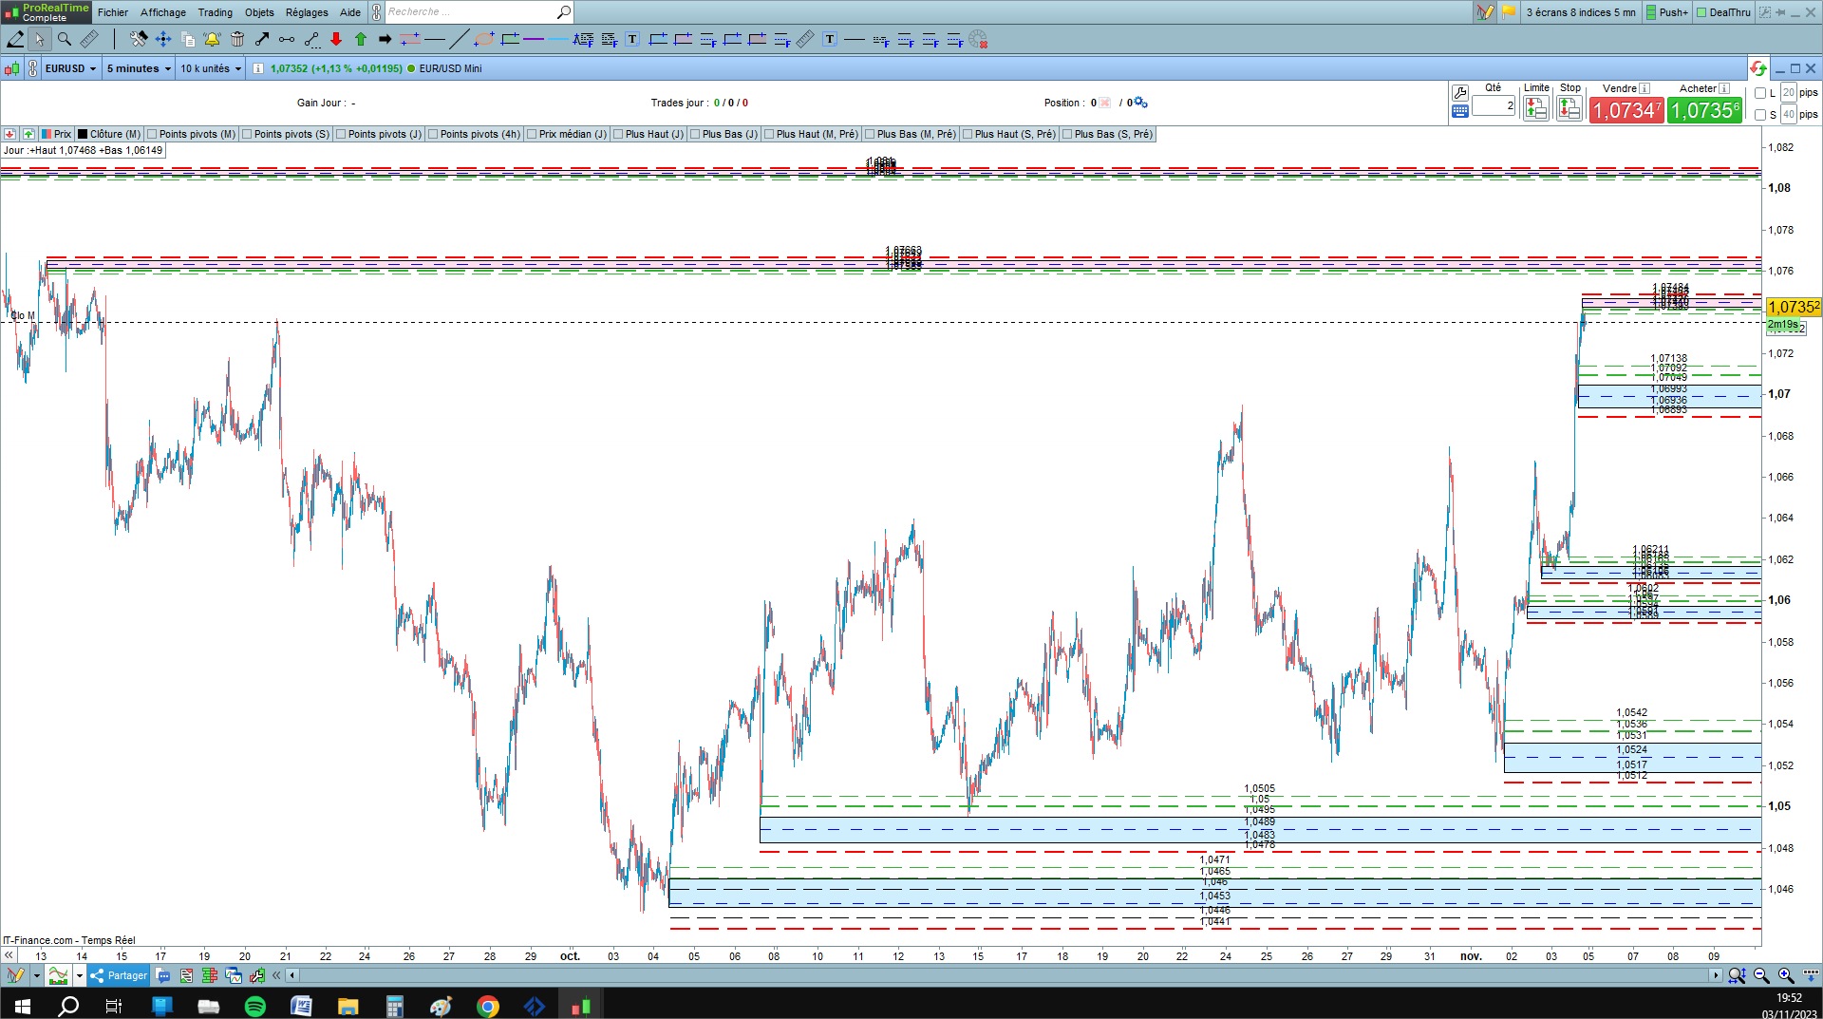Click the red-green refresh arrows icon
The image size is (1823, 1019).
pos(1758,68)
